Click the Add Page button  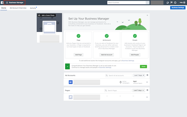click(x=78, y=55)
